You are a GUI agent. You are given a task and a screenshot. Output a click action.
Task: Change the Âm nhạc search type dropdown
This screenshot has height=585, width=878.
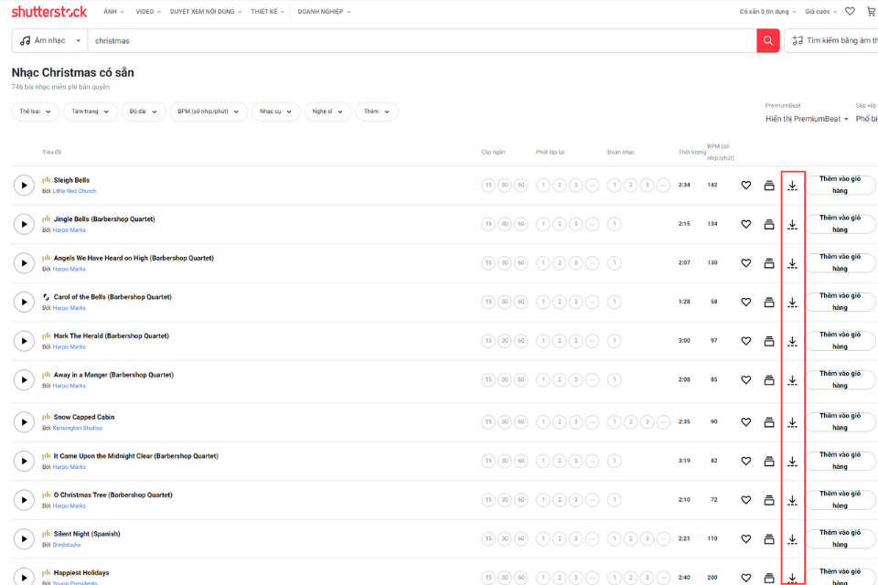[49, 41]
